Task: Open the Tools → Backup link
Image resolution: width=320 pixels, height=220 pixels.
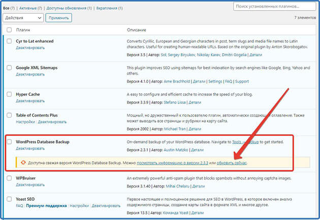Action: tap(245, 142)
